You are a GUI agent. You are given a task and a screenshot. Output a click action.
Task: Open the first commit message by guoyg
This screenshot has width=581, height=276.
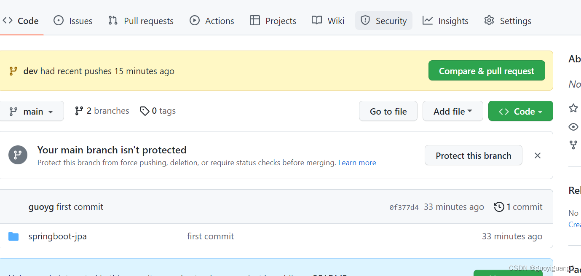tap(80, 207)
